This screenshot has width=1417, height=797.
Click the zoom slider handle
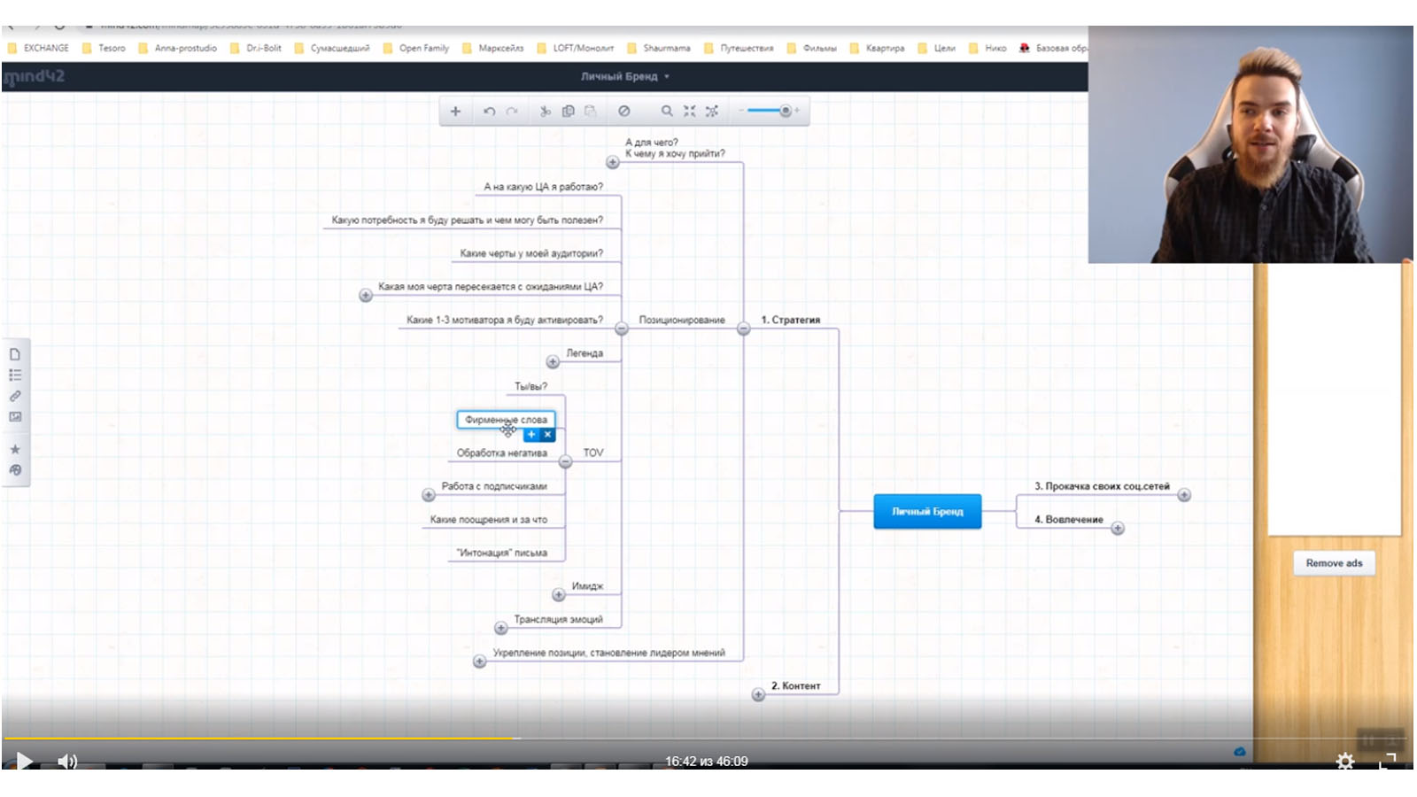[x=785, y=111]
